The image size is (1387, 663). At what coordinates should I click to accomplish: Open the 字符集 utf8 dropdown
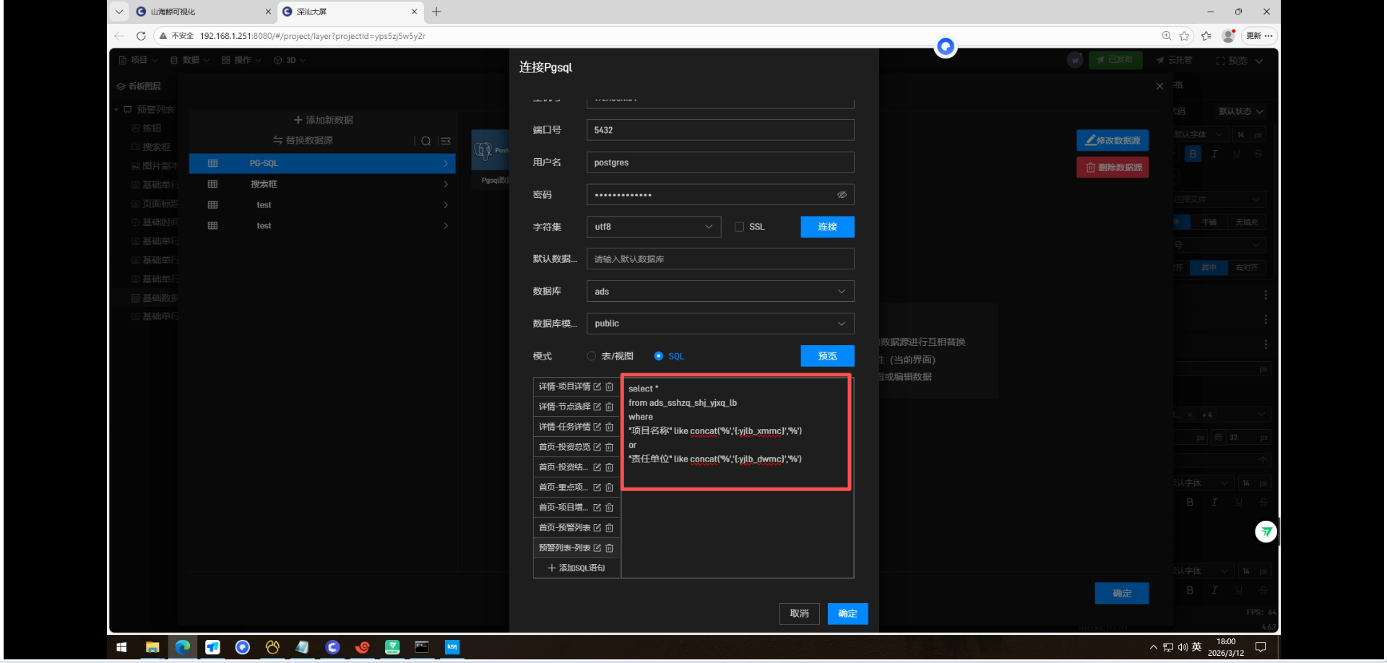[x=653, y=227]
